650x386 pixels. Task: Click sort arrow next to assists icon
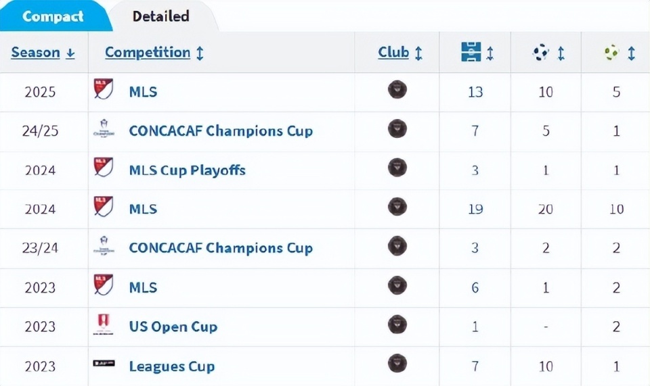click(631, 53)
